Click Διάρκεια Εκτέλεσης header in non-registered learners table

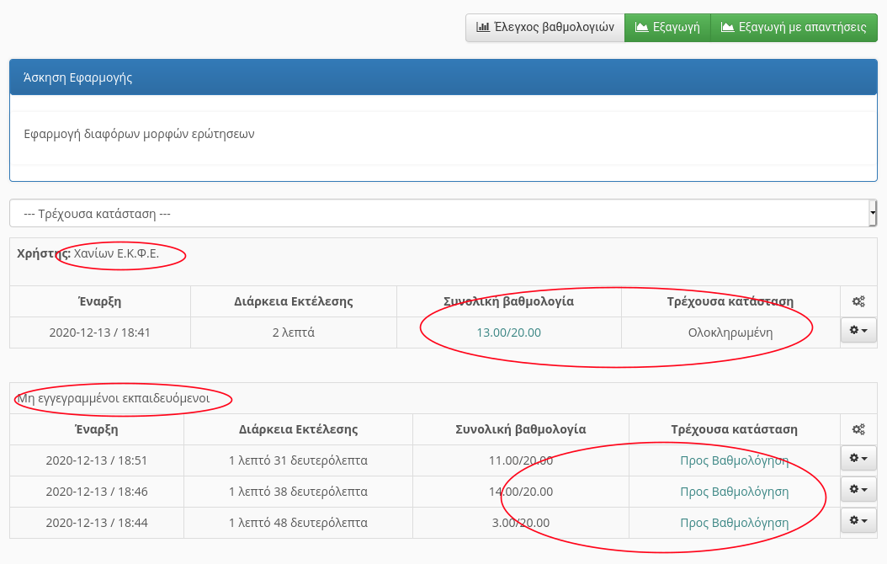(298, 429)
